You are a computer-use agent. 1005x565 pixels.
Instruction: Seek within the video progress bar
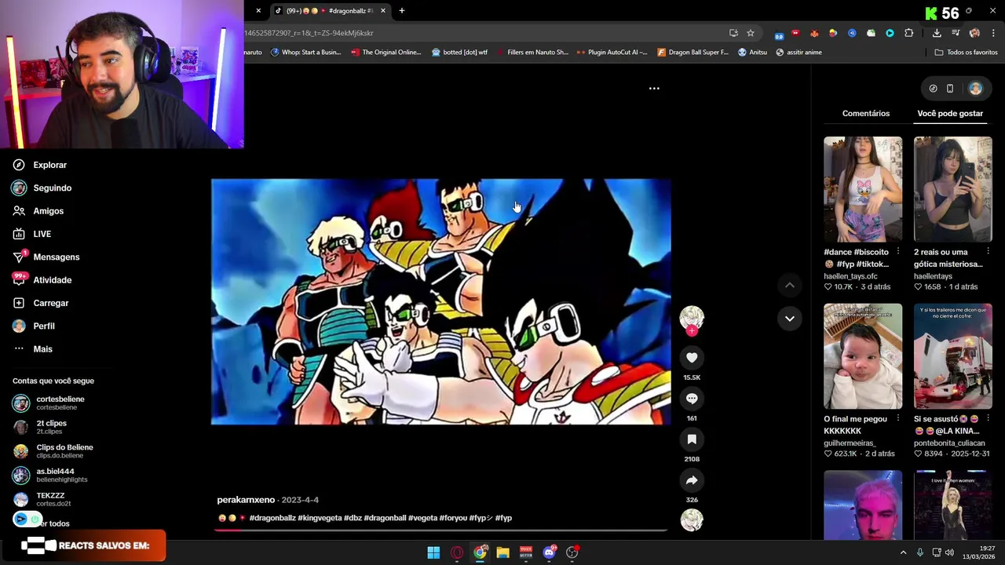[441, 530]
